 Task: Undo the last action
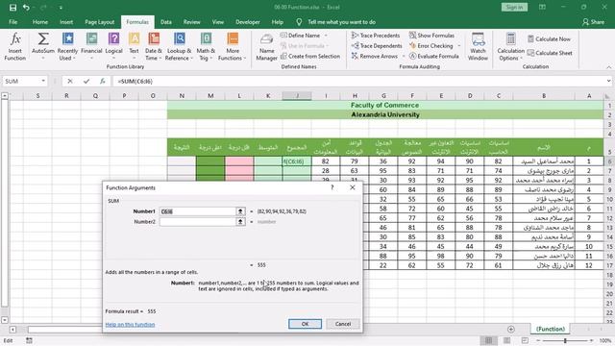[x=26, y=8]
